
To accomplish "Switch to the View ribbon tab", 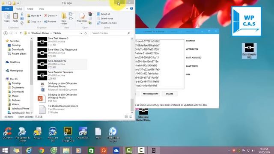I will [42, 9].
